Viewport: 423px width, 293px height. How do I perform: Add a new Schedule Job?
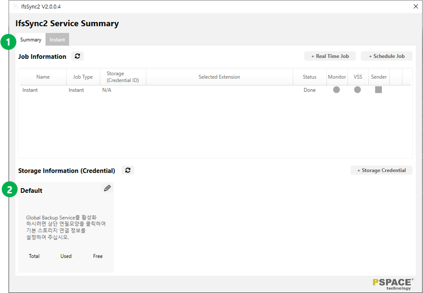pyautogui.click(x=386, y=56)
